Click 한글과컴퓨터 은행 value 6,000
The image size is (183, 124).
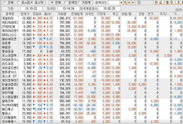tap(142, 84)
